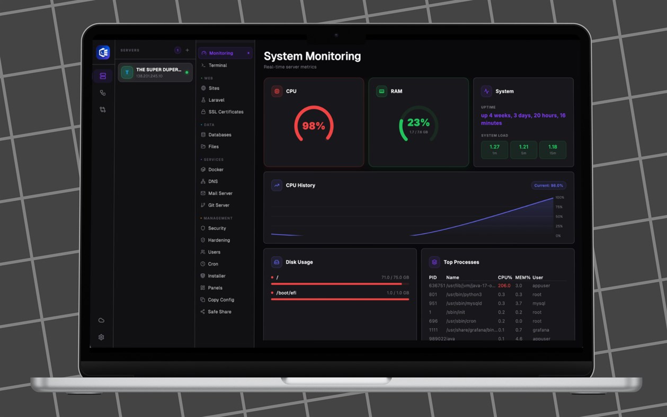
Task: Click process row '/sbin/init'
Action: 497,313
